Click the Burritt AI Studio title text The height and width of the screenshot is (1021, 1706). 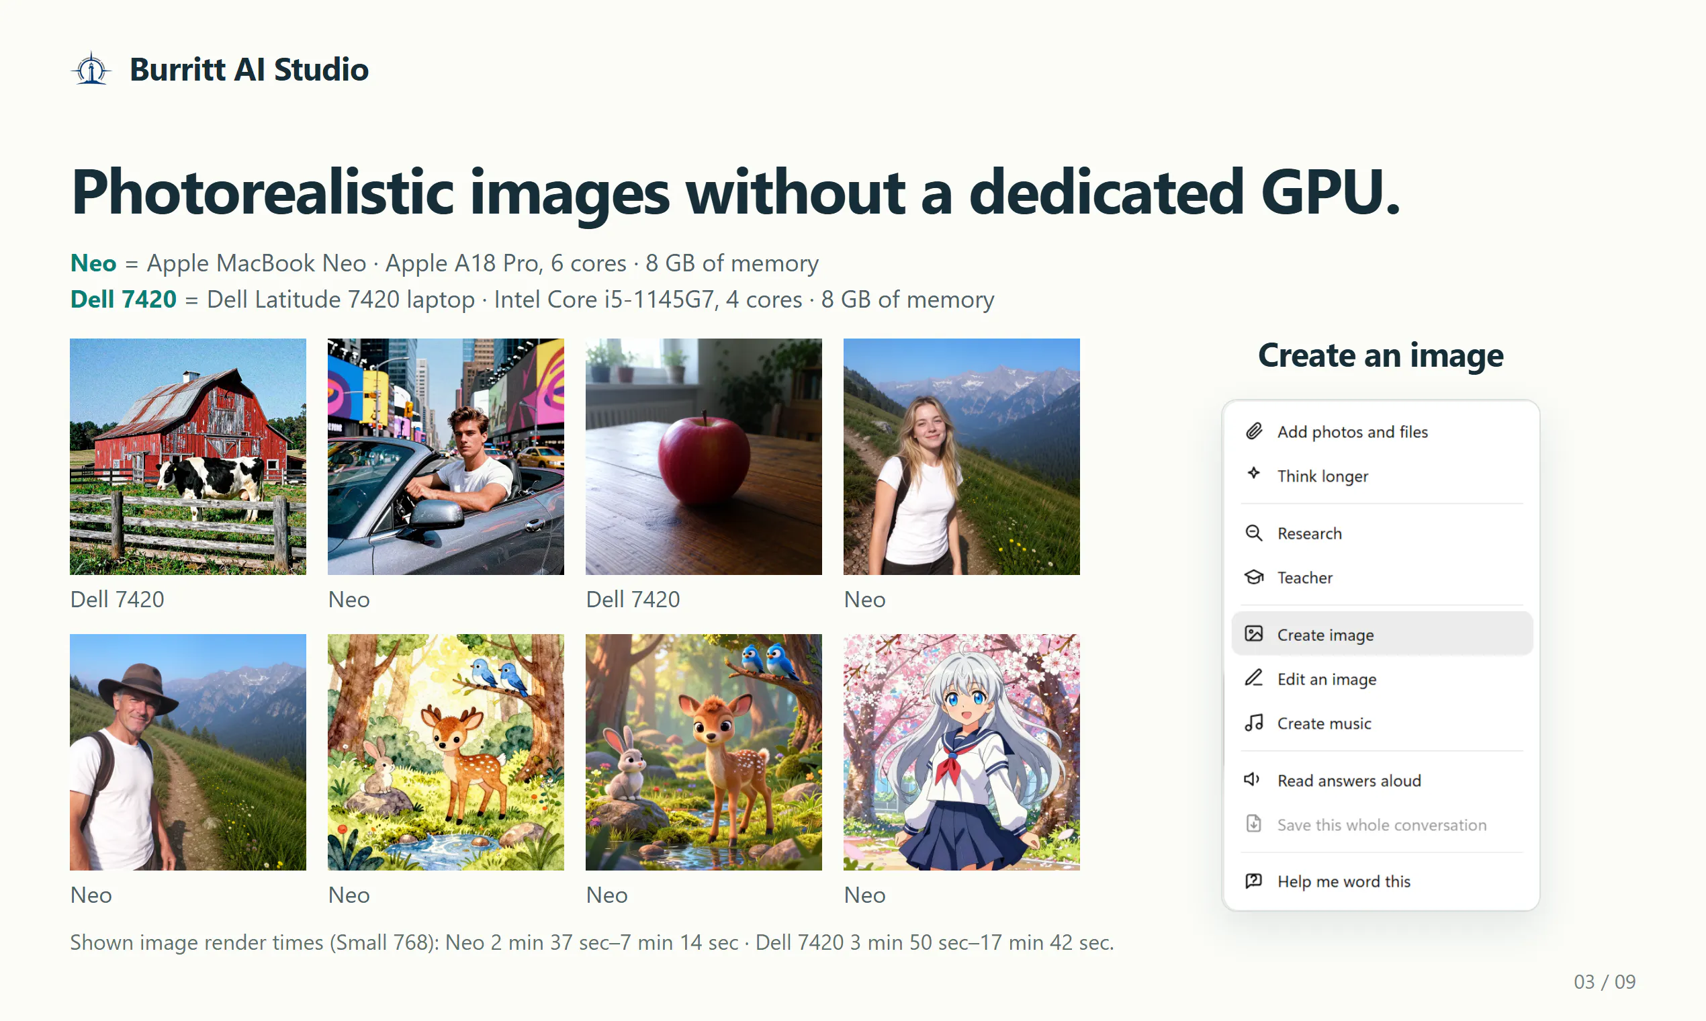click(x=249, y=69)
